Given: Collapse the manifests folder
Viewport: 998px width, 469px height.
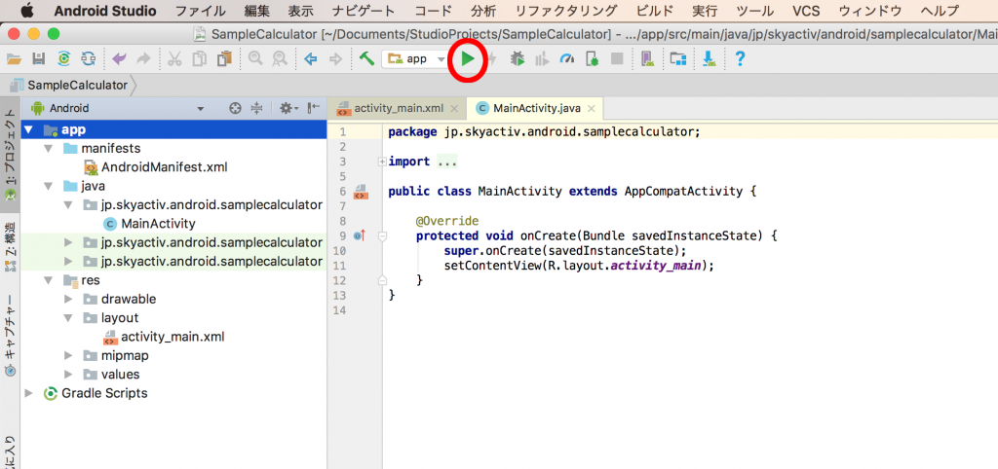Looking at the screenshot, I should [x=49, y=149].
